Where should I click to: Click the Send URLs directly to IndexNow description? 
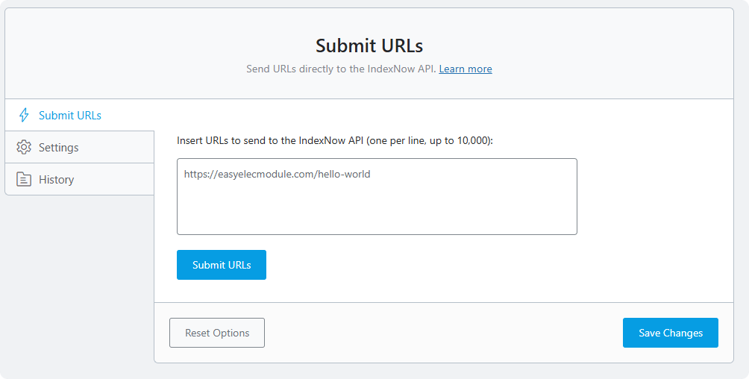[x=341, y=69]
